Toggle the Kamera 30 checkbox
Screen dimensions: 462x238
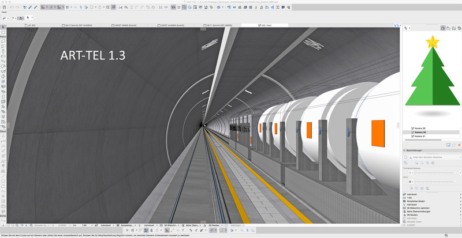click(x=412, y=132)
